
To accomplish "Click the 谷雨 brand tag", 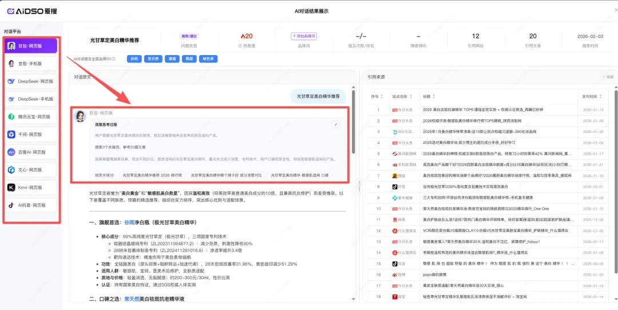I will coord(134,58).
